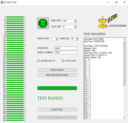The image size is (128, 123).
Task: Click the R-TEST app icon in title bar
Action: coord(2,2)
